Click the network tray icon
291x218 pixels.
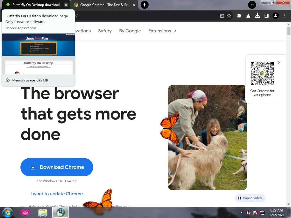(x=262, y=213)
